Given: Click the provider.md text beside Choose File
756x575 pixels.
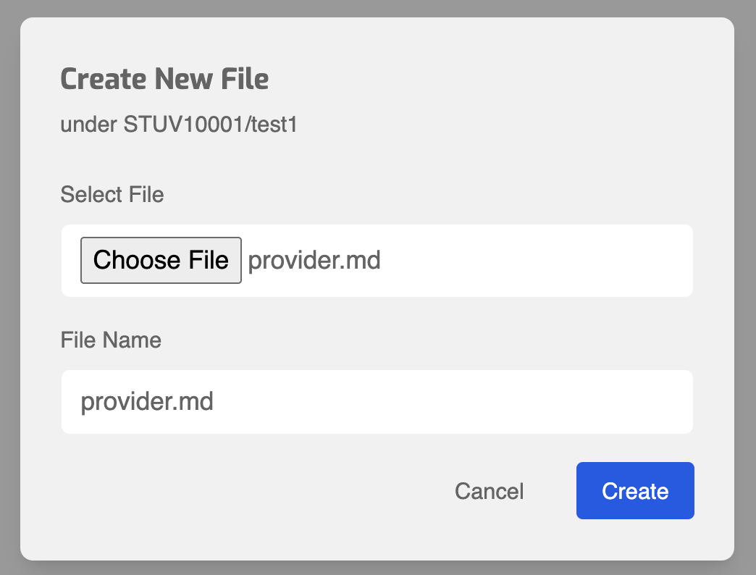Looking at the screenshot, I should 314,260.
